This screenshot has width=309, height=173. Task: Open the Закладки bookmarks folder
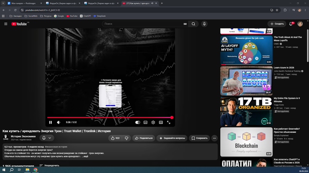15,16
